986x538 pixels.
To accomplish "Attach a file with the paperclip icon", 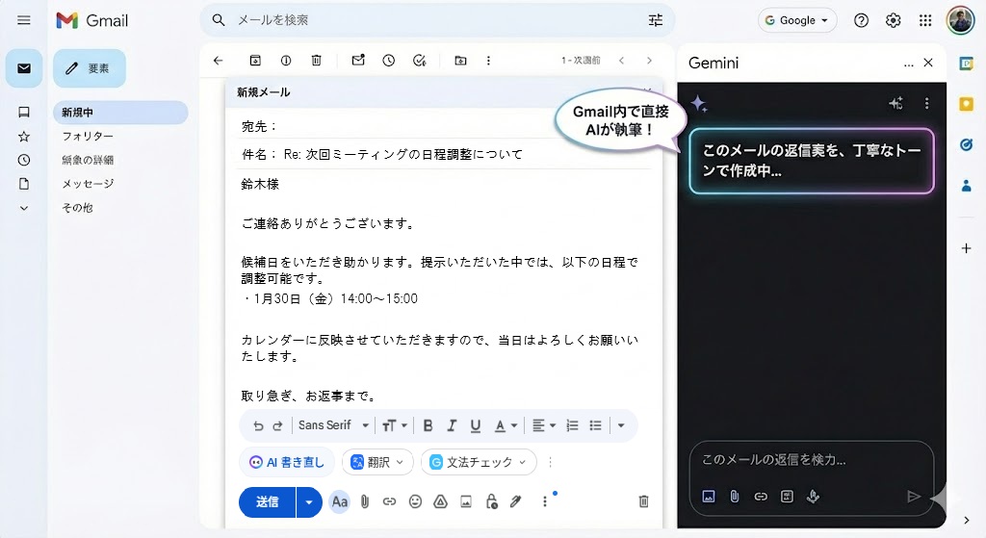I will 365,501.
